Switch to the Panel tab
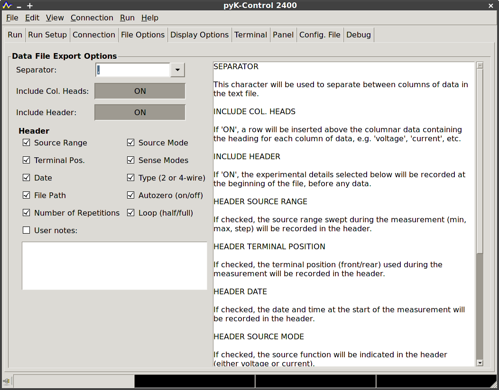The height and width of the screenshot is (390, 499). [x=283, y=35]
